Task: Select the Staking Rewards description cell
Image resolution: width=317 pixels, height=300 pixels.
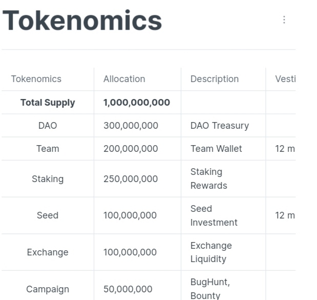Action: point(208,178)
